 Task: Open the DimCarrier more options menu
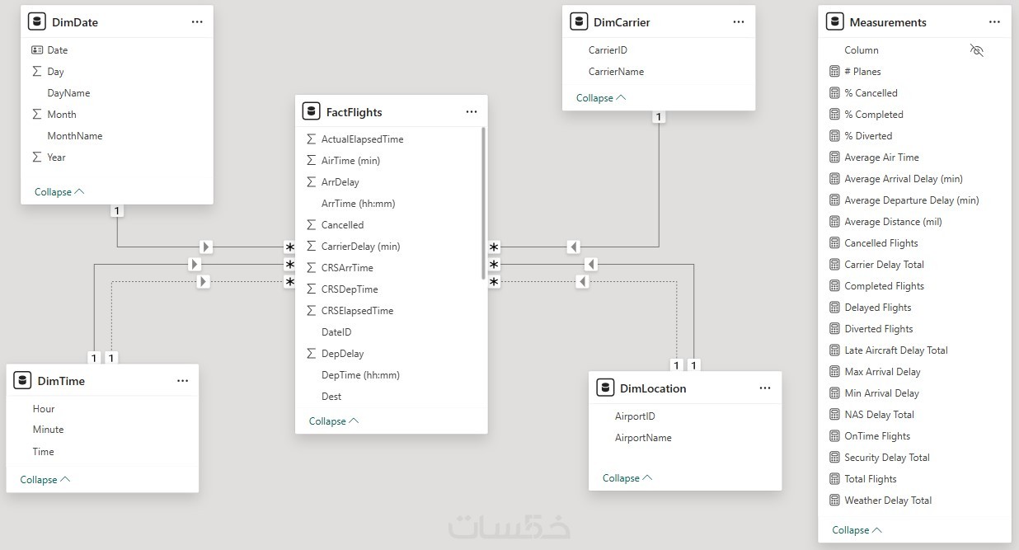739,22
